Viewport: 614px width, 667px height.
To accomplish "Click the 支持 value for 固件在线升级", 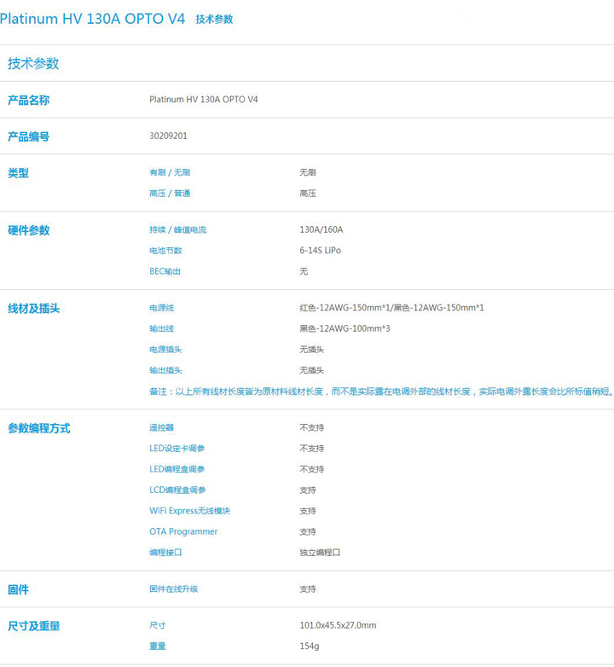I will 308,589.
